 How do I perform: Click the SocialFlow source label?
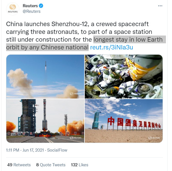coord(57,150)
